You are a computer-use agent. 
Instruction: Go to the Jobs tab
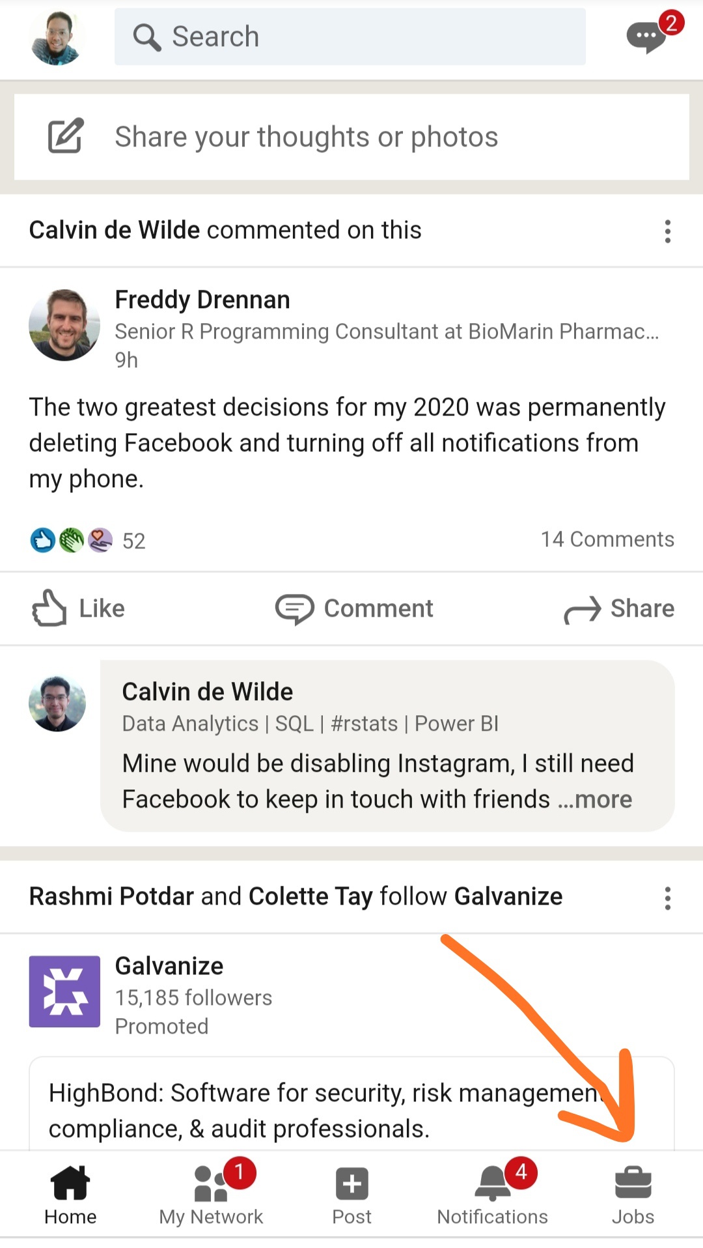click(x=633, y=1195)
